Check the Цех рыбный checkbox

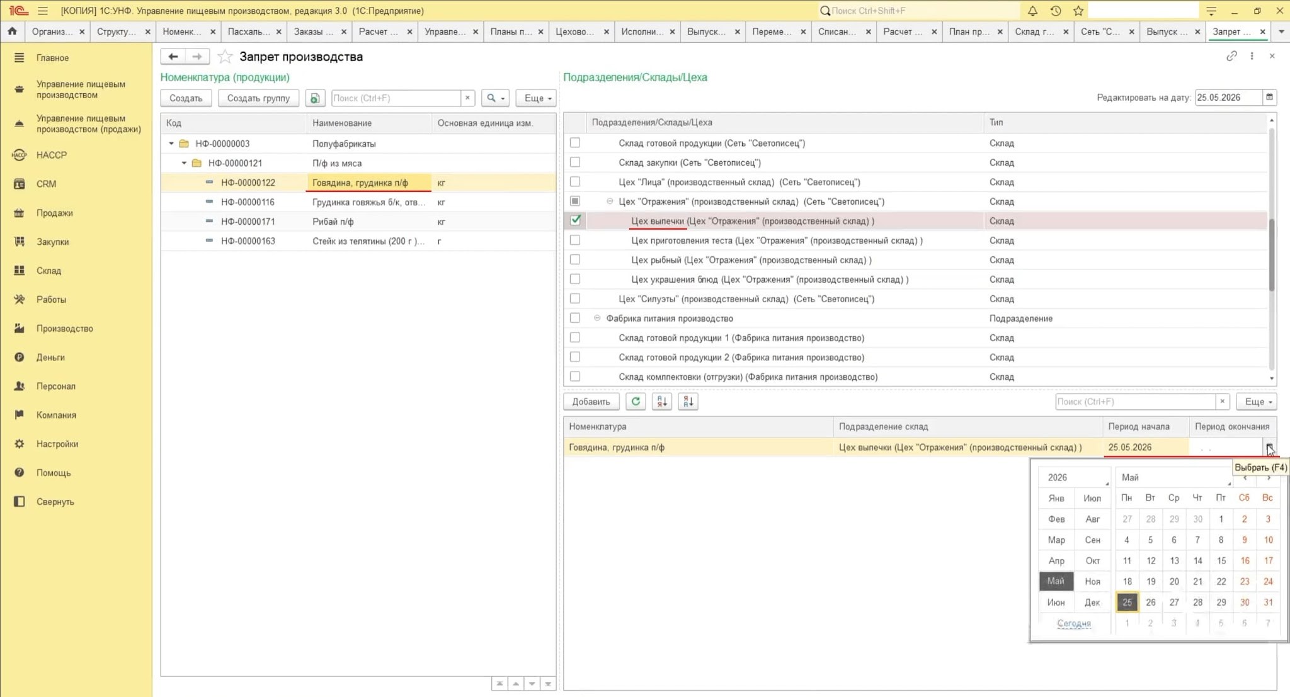coord(575,259)
